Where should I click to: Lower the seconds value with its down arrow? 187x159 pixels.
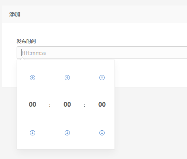coord(102,133)
